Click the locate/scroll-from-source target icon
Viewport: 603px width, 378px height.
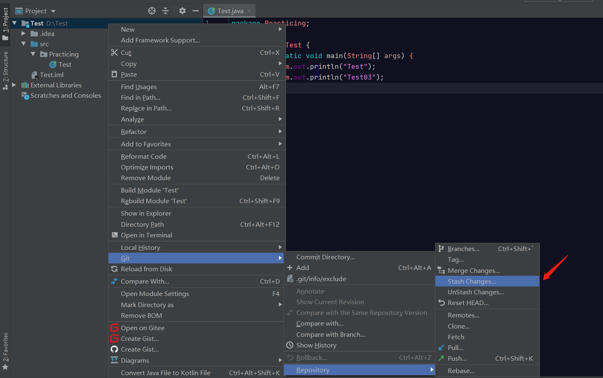pyautogui.click(x=152, y=11)
